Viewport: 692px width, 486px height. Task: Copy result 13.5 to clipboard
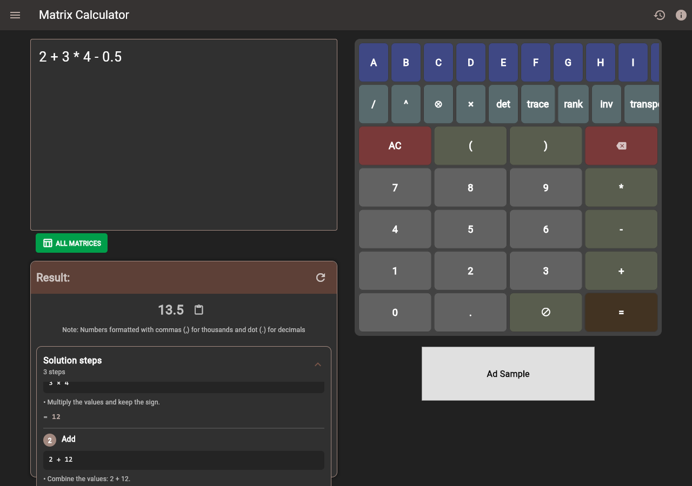click(199, 310)
